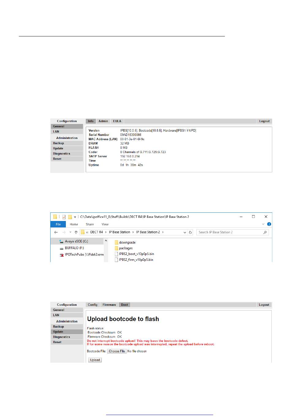Screen dimensions: 291x419
Task: Click the blue Explorer help icon
Action: click(269, 224)
